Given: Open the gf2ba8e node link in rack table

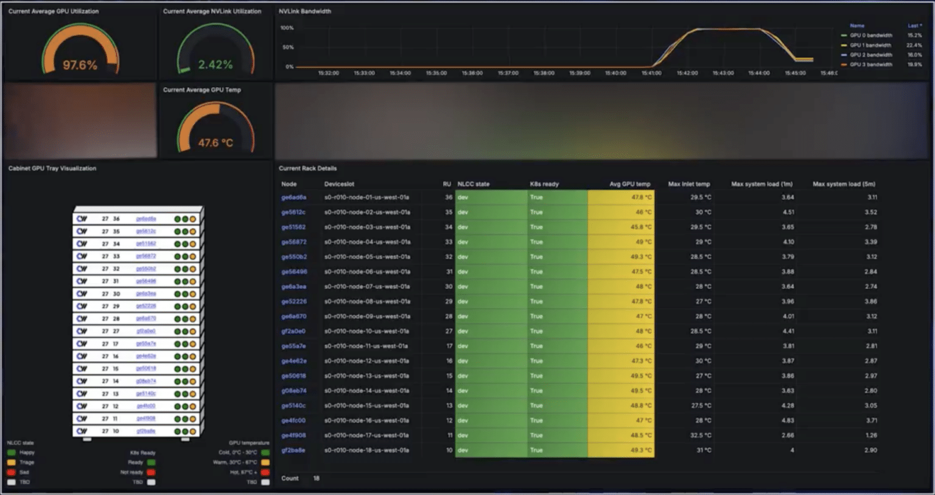Looking at the screenshot, I should (293, 451).
